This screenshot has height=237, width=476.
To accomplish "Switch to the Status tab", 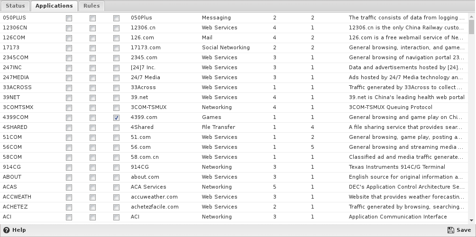I will click(x=15, y=6).
